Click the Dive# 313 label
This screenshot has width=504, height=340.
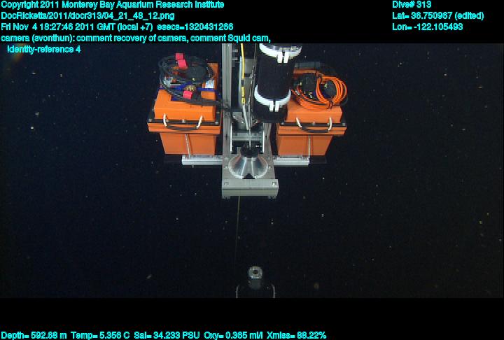tap(412, 4)
